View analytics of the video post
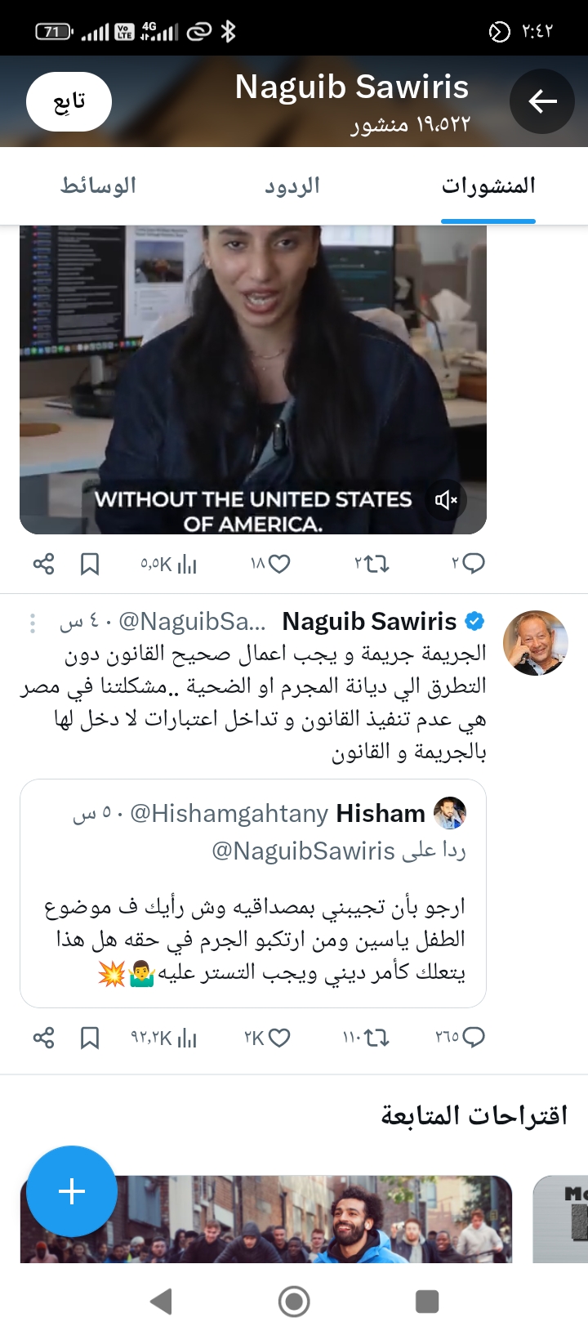 click(x=186, y=564)
